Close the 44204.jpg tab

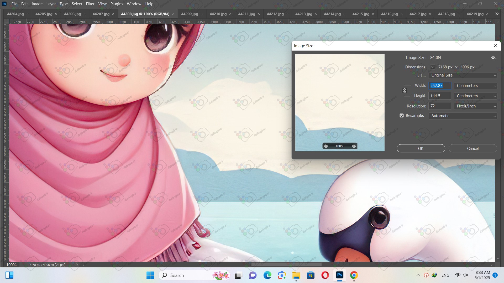[28, 14]
